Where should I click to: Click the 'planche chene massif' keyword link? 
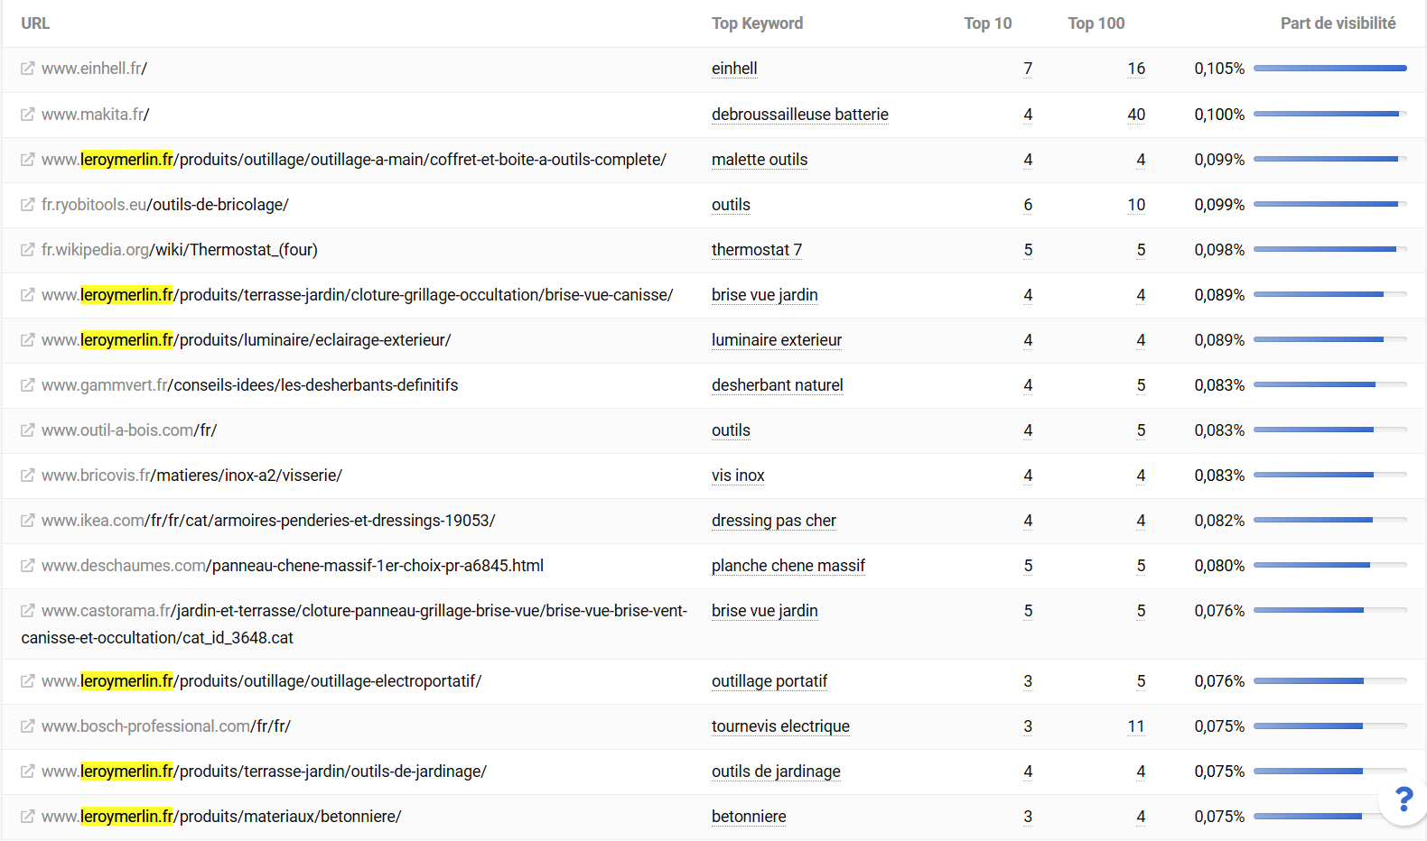coord(788,566)
